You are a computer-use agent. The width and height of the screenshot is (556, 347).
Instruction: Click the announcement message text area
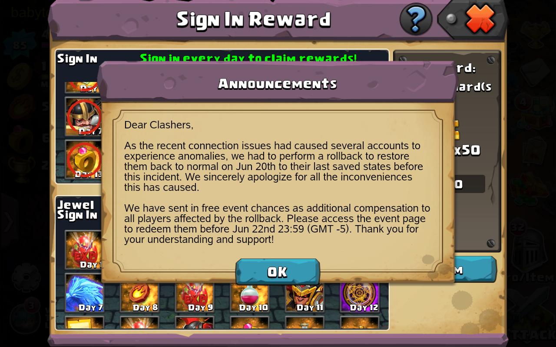pos(278,182)
